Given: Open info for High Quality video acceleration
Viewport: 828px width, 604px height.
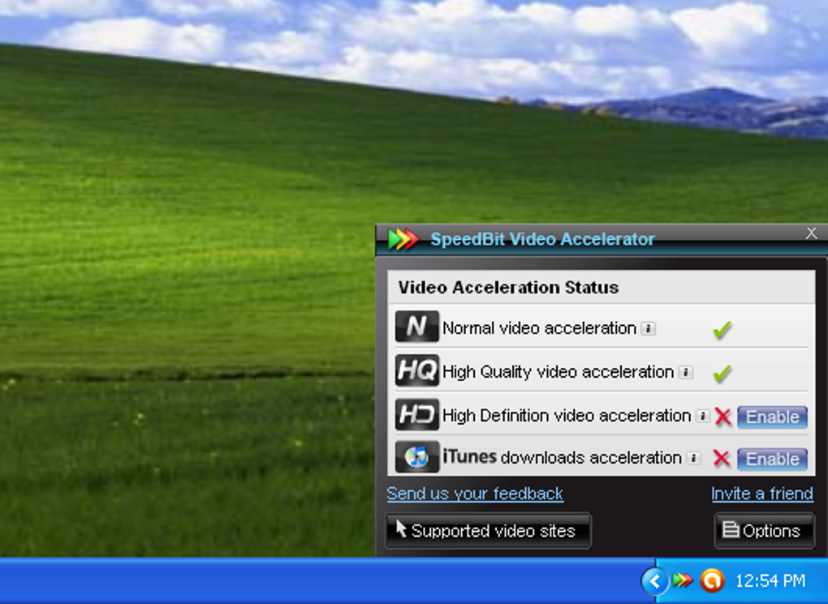Looking at the screenshot, I should [x=686, y=372].
